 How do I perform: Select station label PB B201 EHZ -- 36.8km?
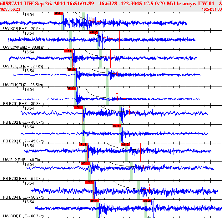(23, 104)
